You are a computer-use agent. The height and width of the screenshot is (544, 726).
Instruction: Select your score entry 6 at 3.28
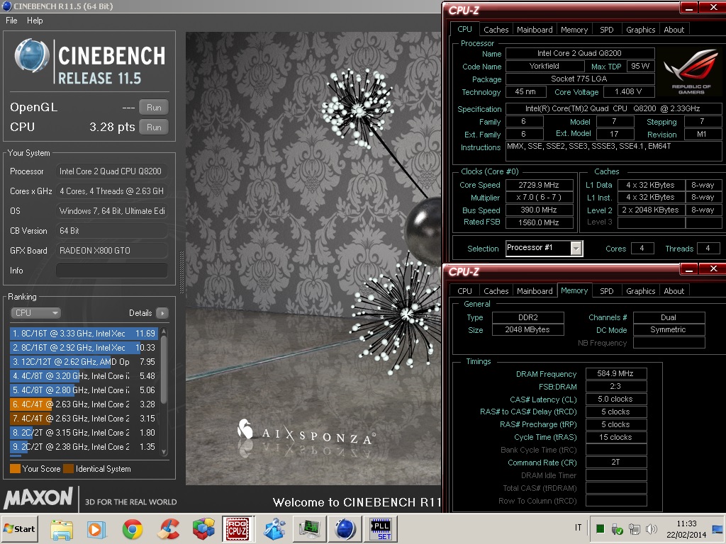(x=84, y=404)
